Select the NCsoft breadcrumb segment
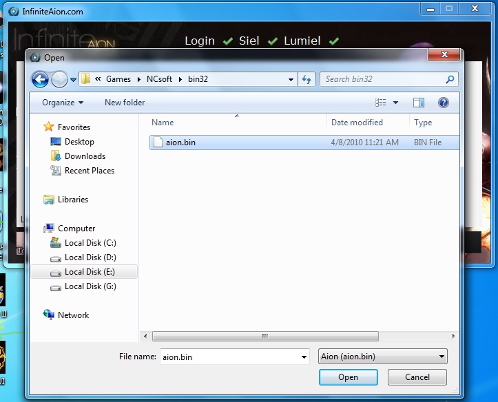 [x=159, y=79]
